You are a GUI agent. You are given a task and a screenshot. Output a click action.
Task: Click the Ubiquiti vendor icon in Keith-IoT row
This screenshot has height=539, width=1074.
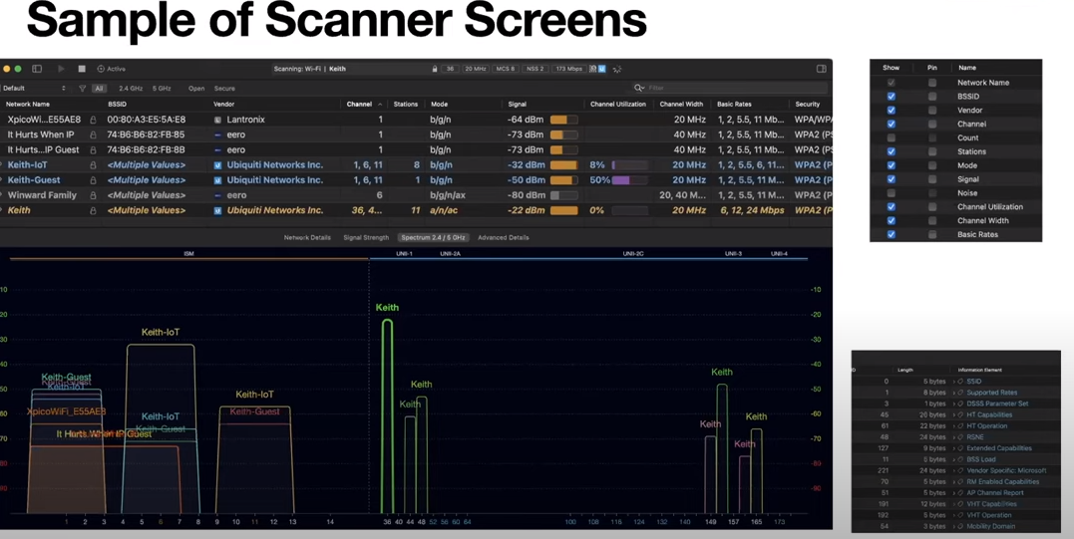tap(217, 165)
